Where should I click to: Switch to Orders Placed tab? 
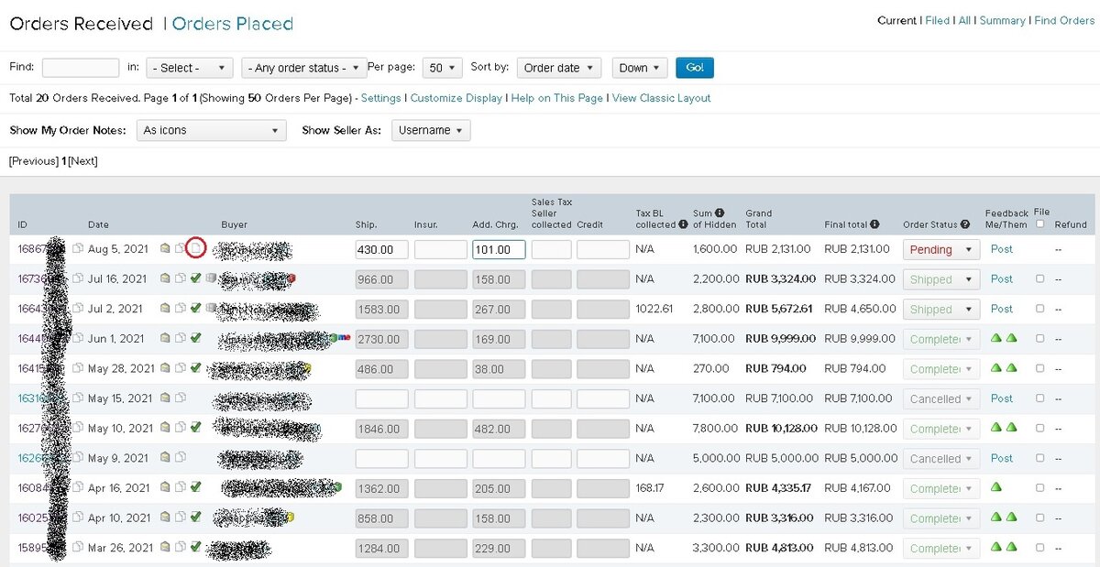click(233, 24)
